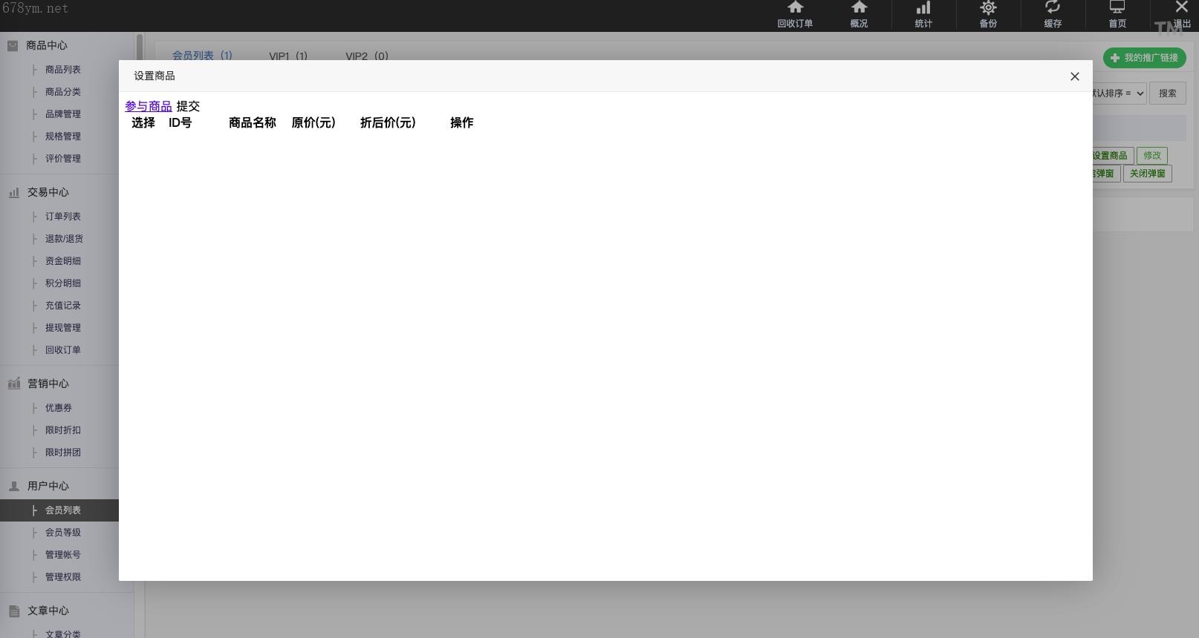Expand the 营销中心 sidebar section
The width and height of the screenshot is (1199, 638).
click(x=48, y=384)
